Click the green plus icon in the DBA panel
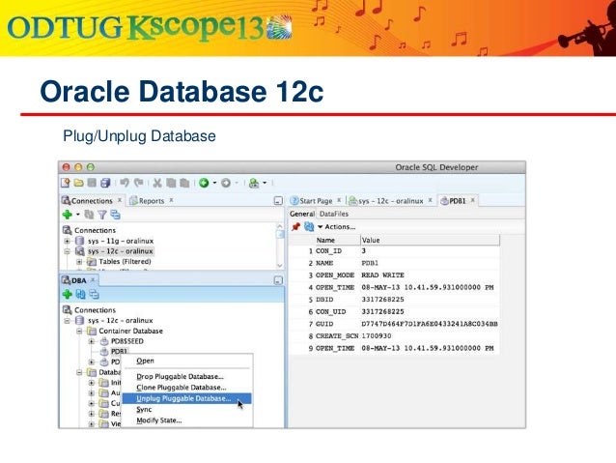Screen dimensions: 616x463 (x=68, y=294)
